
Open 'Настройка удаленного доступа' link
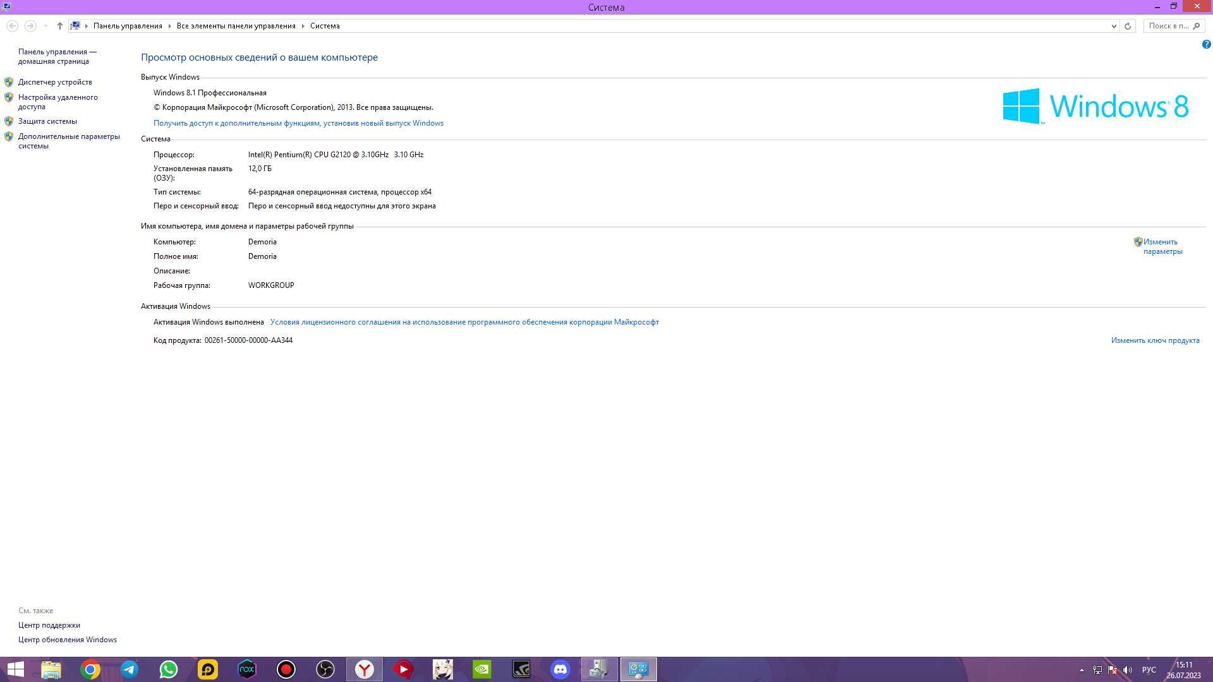(x=58, y=102)
